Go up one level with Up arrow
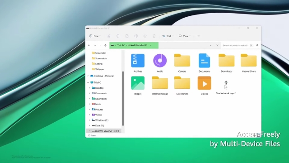289x163 pixels. pyautogui.click(x=105, y=45)
